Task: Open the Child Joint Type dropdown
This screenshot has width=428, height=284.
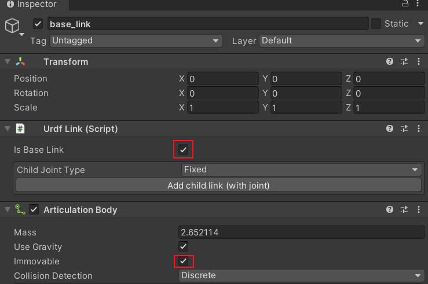Action: 301,169
